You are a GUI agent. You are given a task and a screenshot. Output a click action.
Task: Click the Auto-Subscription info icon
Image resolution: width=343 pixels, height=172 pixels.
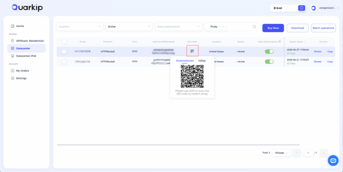coord(280,42)
